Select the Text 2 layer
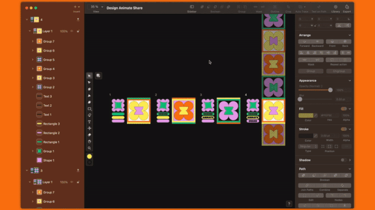The height and width of the screenshot is (210, 375). [47, 105]
